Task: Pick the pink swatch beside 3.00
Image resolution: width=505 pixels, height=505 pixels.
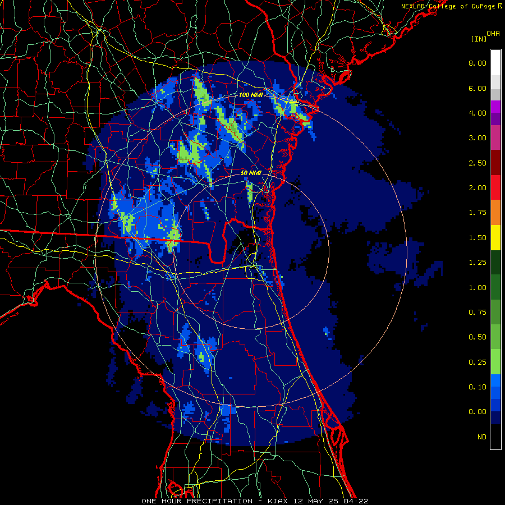Action: pos(495,137)
